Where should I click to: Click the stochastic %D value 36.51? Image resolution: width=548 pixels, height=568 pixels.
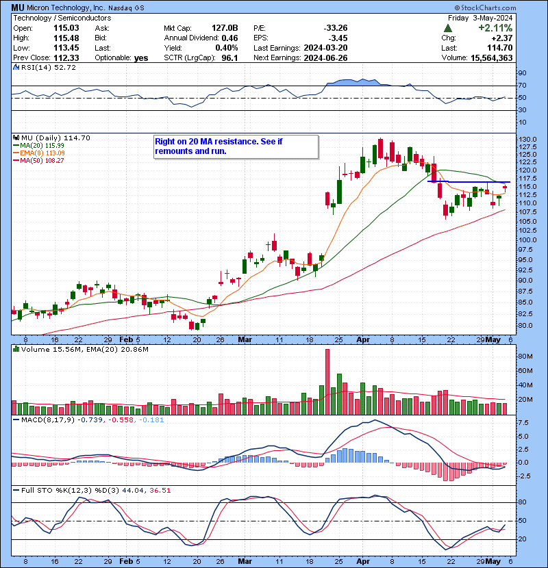(x=160, y=491)
